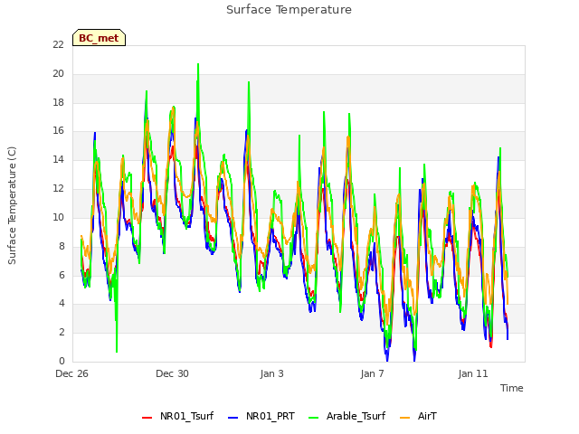Viewport: 579px width, 434px height.
Task: Toggle the Arable_Tsurf legend entry
Action: tap(346, 416)
